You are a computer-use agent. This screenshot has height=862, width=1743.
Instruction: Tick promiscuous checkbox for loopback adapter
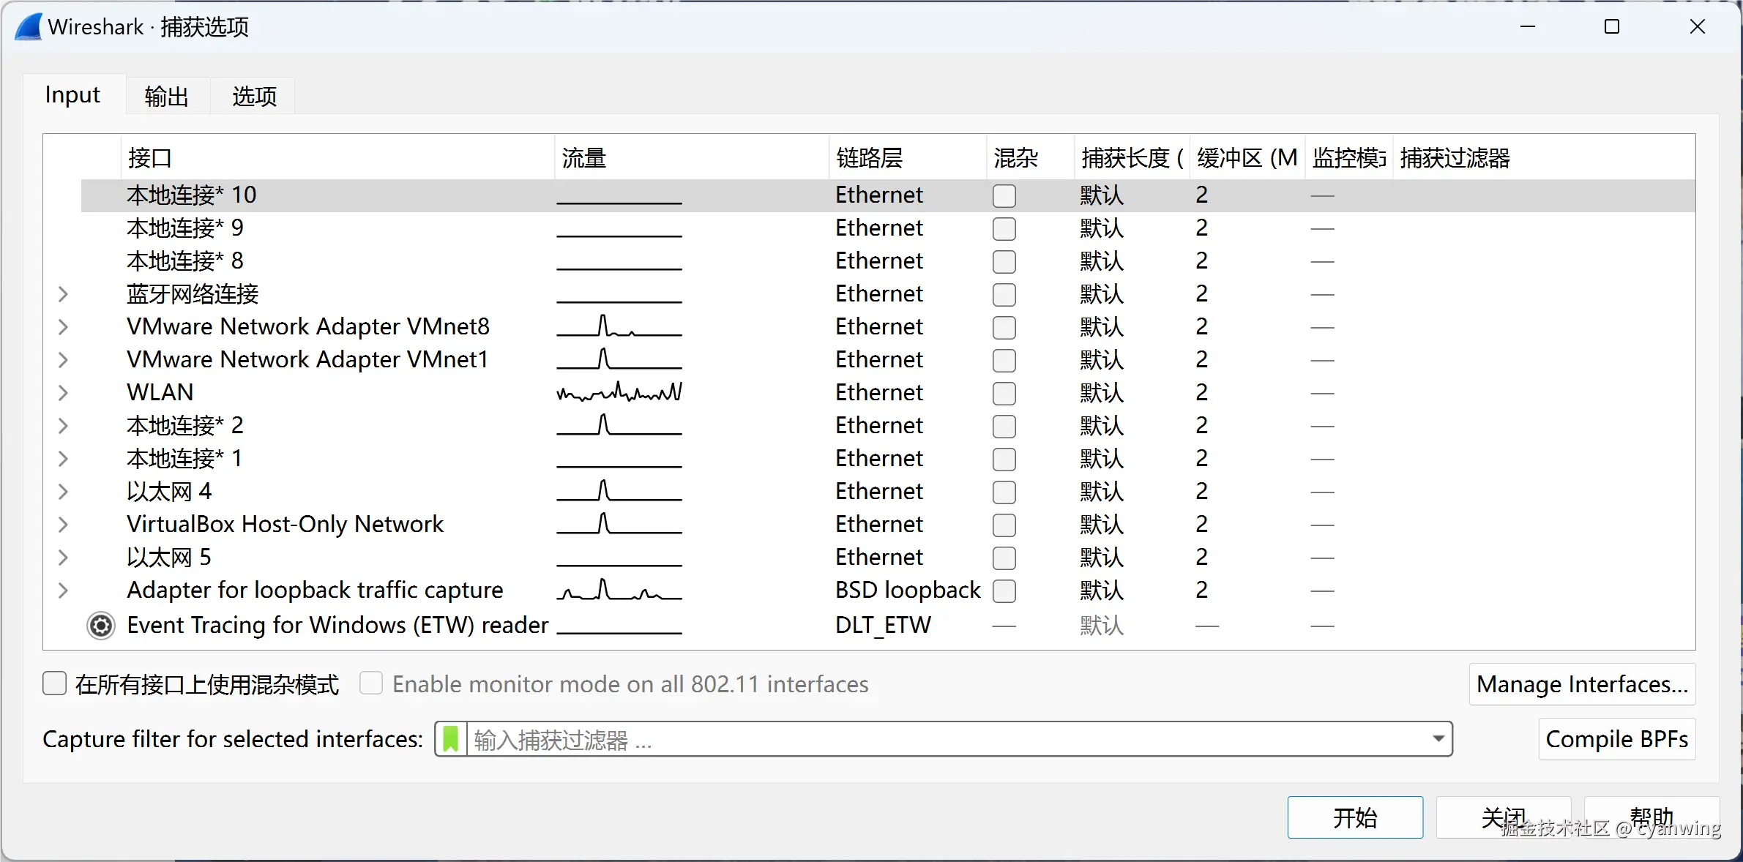click(1004, 591)
